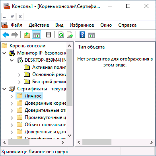This screenshot has width=156, height=156.
Task: Select the Быстрый режим tree item
Action: pyautogui.click(x=49, y=82)
